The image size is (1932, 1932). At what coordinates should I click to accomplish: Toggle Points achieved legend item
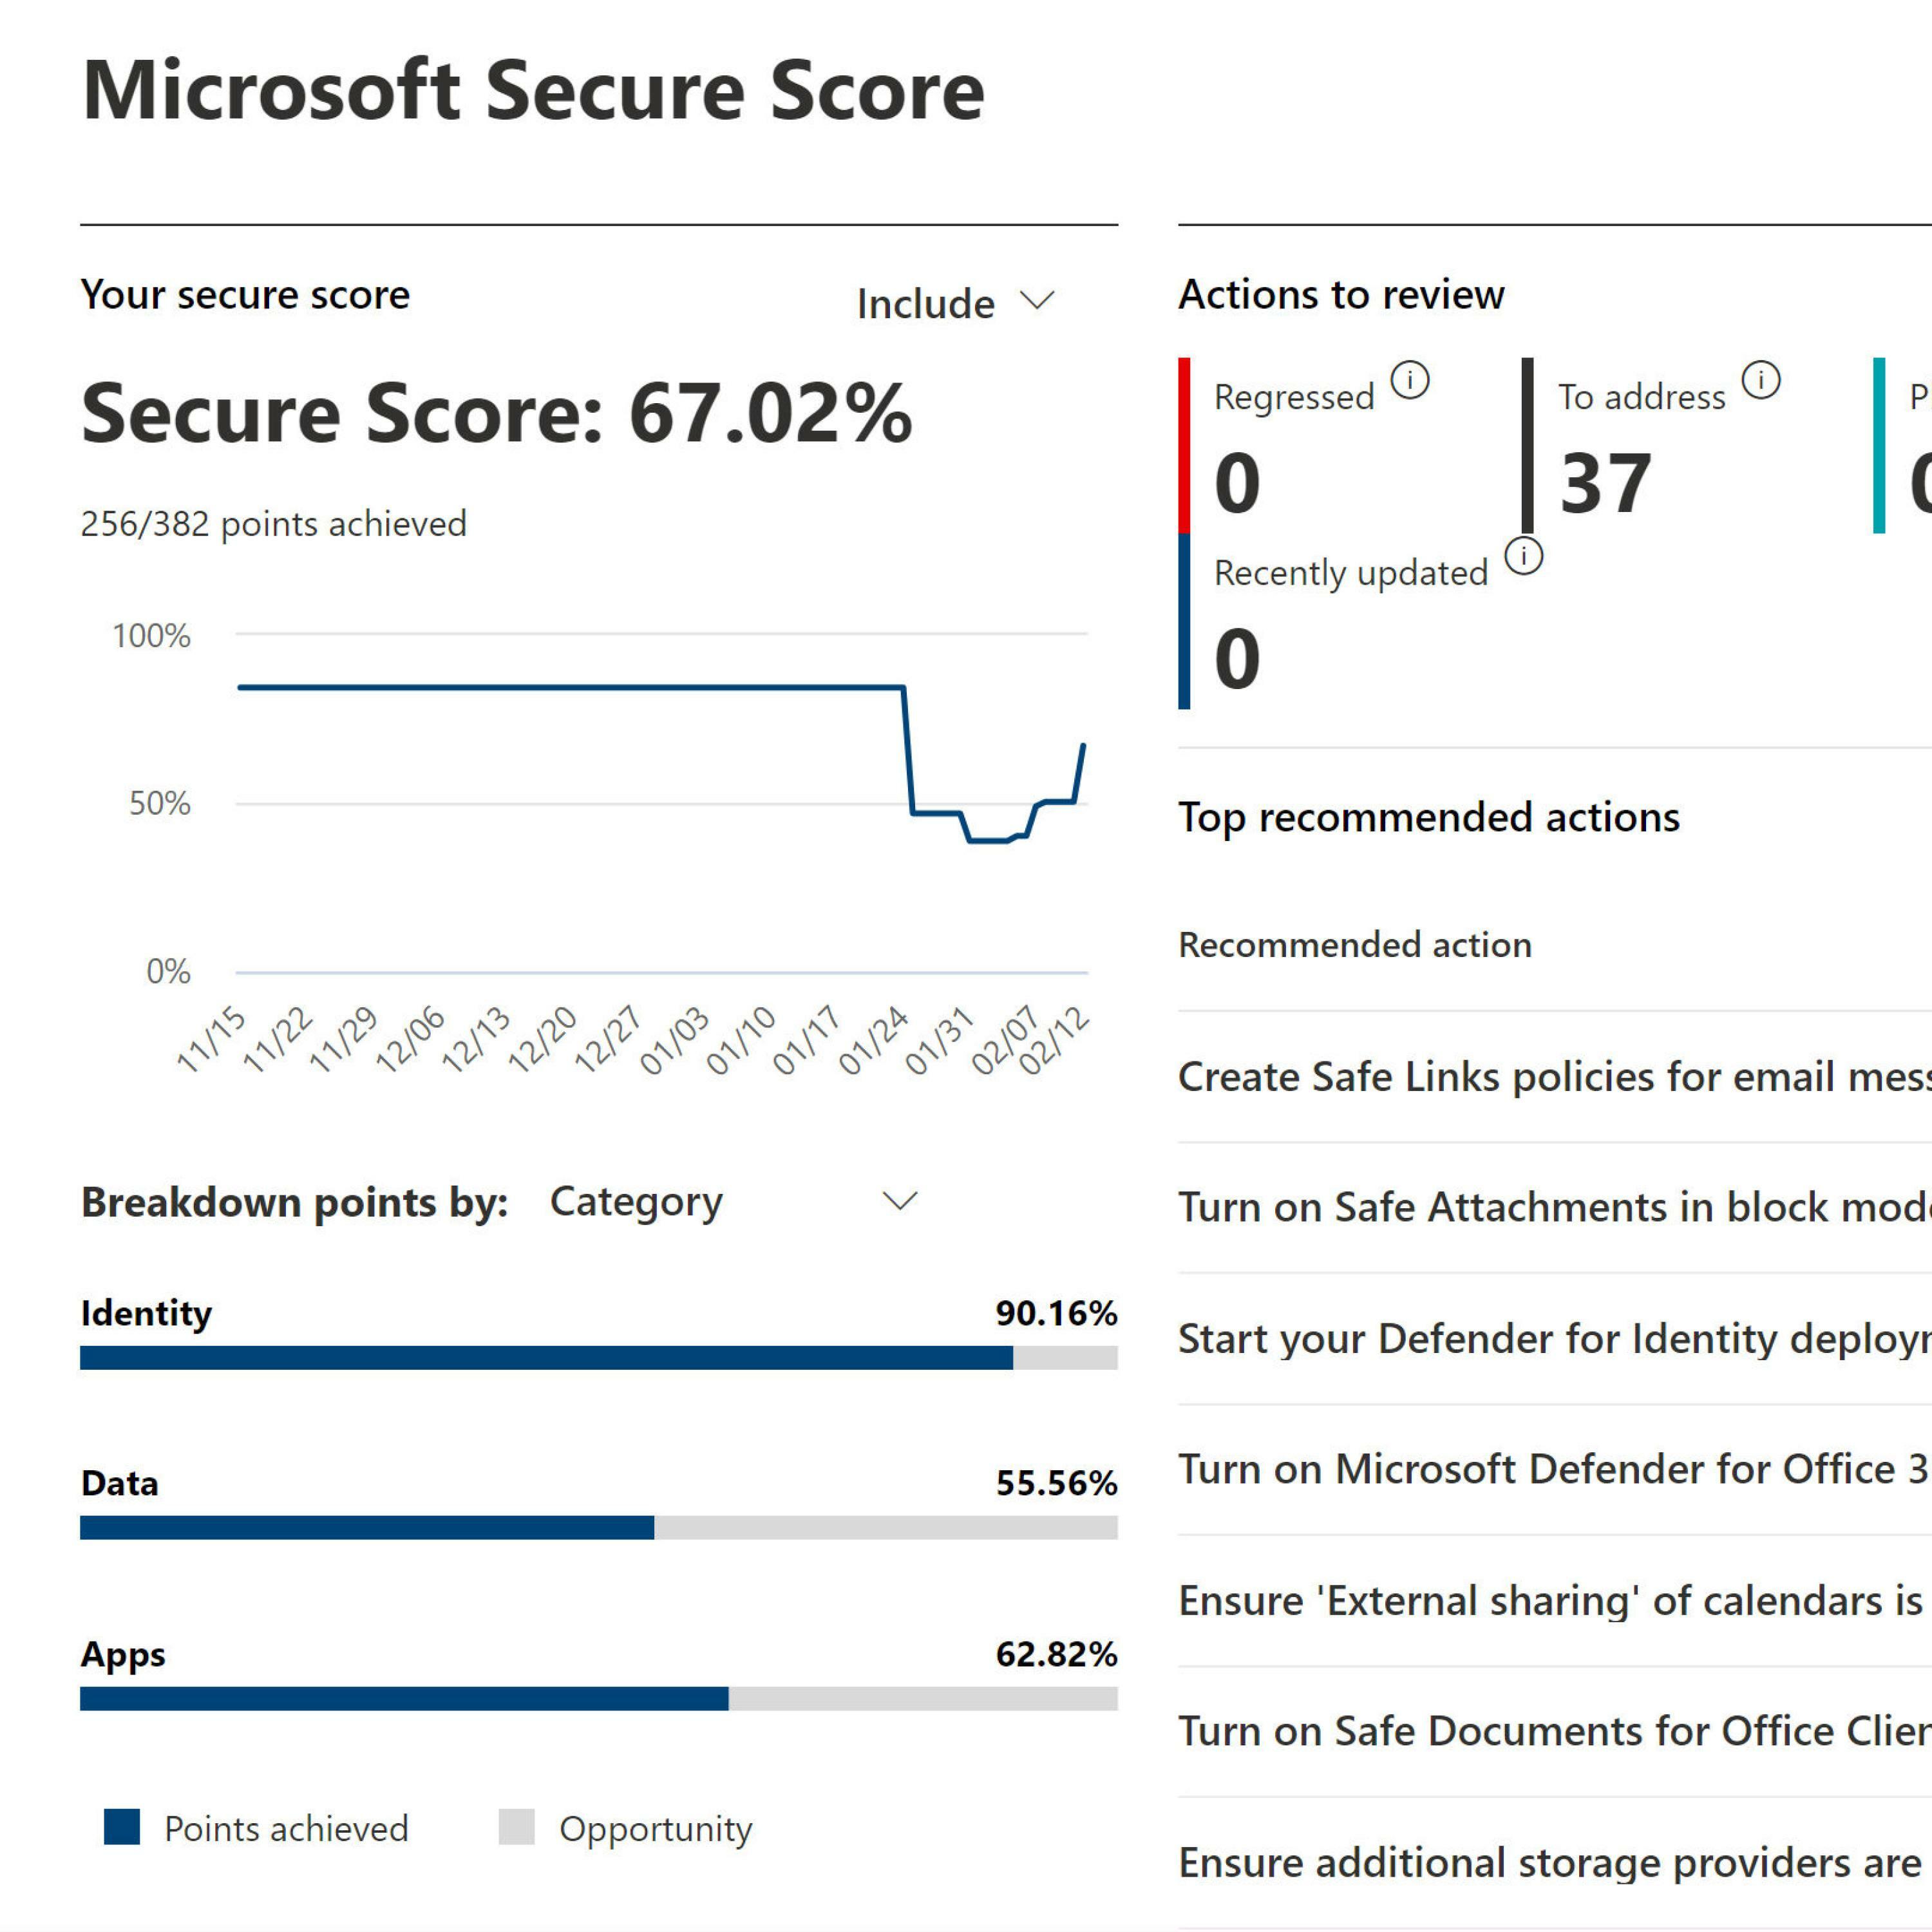(286, 1828)
